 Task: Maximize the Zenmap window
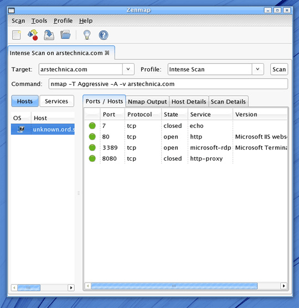tap(277, 10)
